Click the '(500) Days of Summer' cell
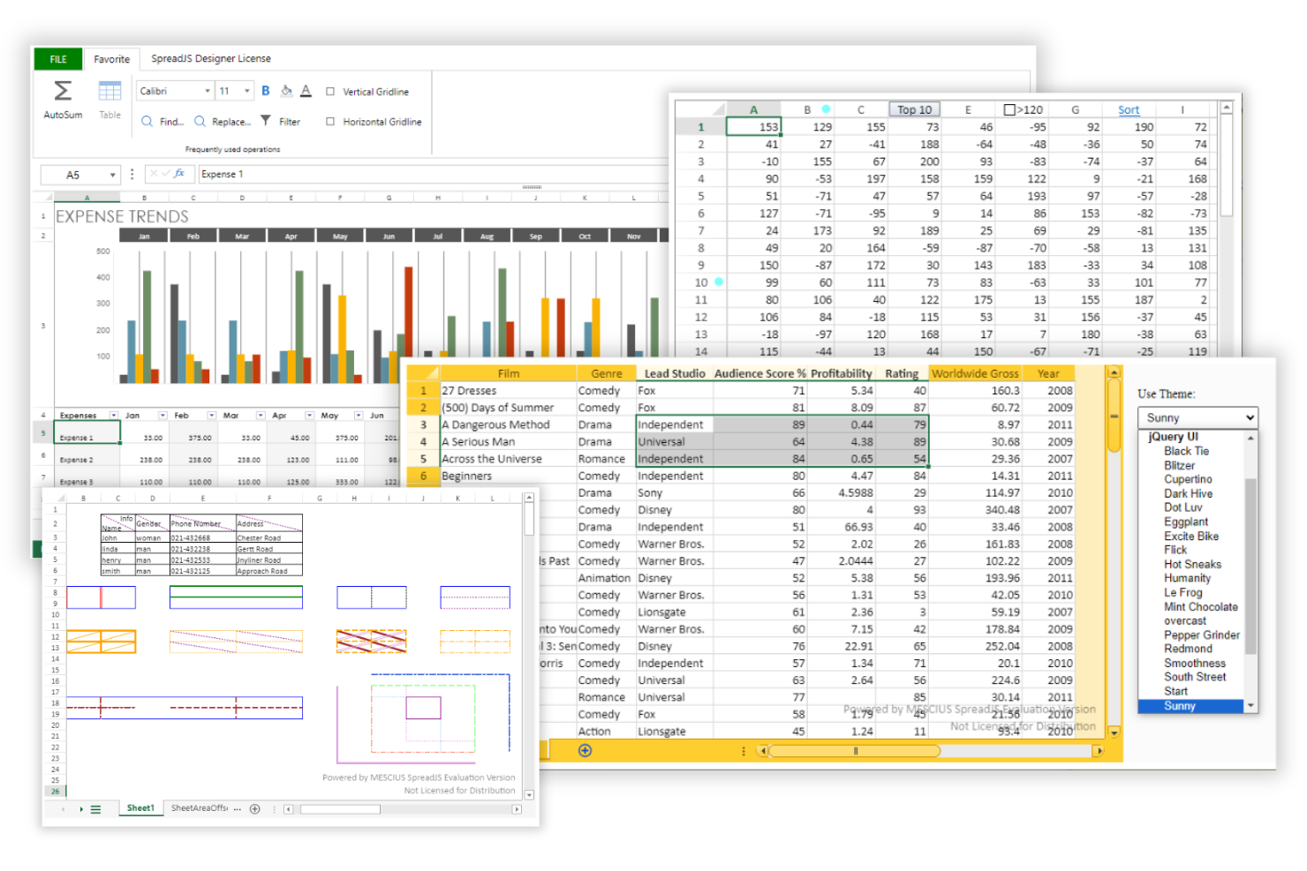 tap(508, 408)
